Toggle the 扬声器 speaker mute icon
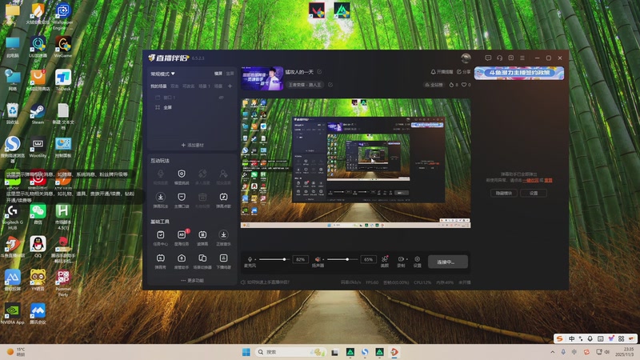640x360 pixels. click(x=318, y=259)
